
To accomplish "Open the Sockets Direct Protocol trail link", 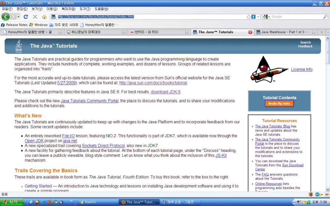I will click(103, 146).
